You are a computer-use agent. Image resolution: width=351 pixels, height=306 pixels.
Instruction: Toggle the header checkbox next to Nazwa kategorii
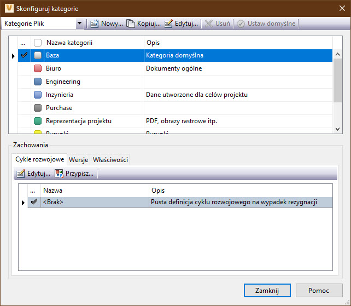37,43
